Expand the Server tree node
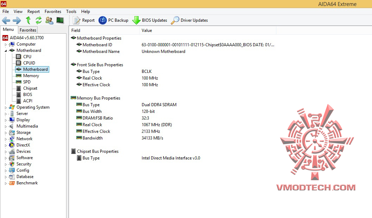Screen dimensions: 372x218 pos(6,114)
